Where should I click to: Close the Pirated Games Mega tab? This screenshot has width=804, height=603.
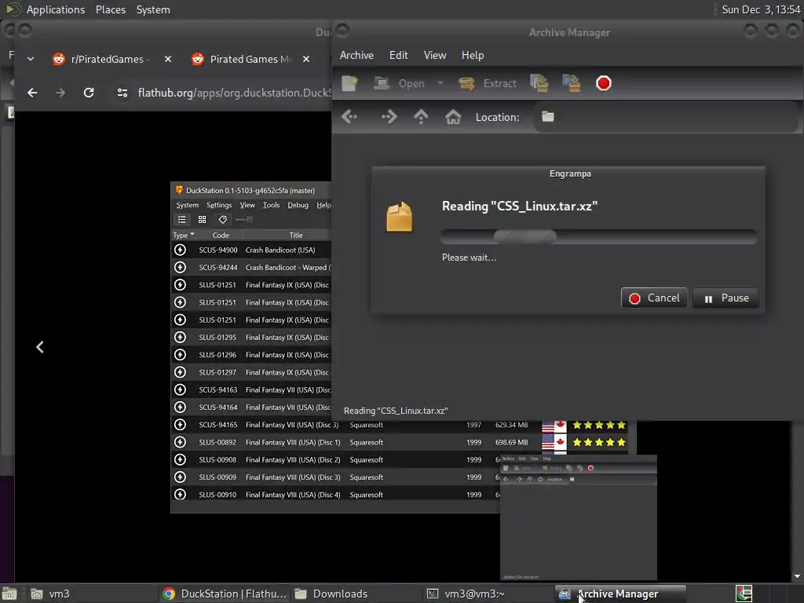(306, 59)
